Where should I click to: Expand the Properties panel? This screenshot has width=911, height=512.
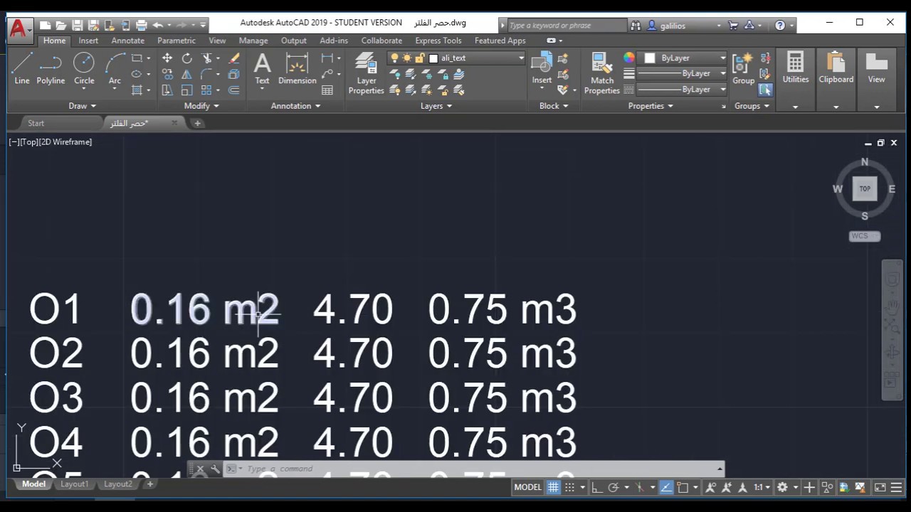pos(651,106)
